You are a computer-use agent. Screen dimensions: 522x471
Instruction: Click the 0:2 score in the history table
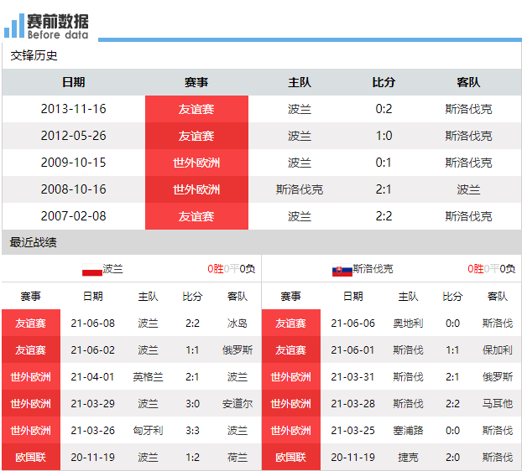[384, 109]
